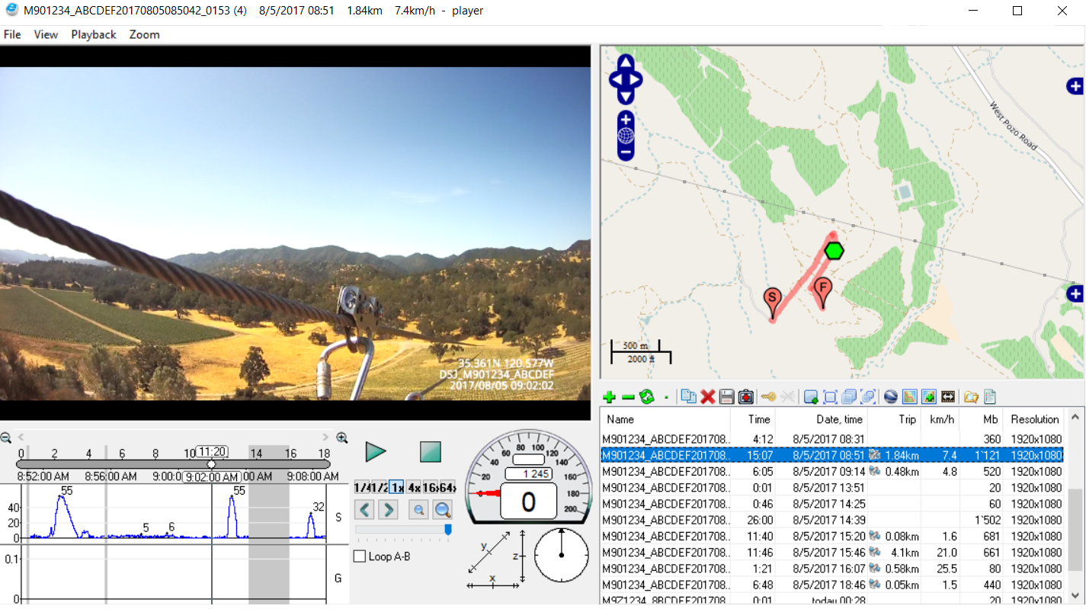This screenshot has width=1086, height=609.
Task: Click the large magnifier video zoom icon
Action: [442, 509]
